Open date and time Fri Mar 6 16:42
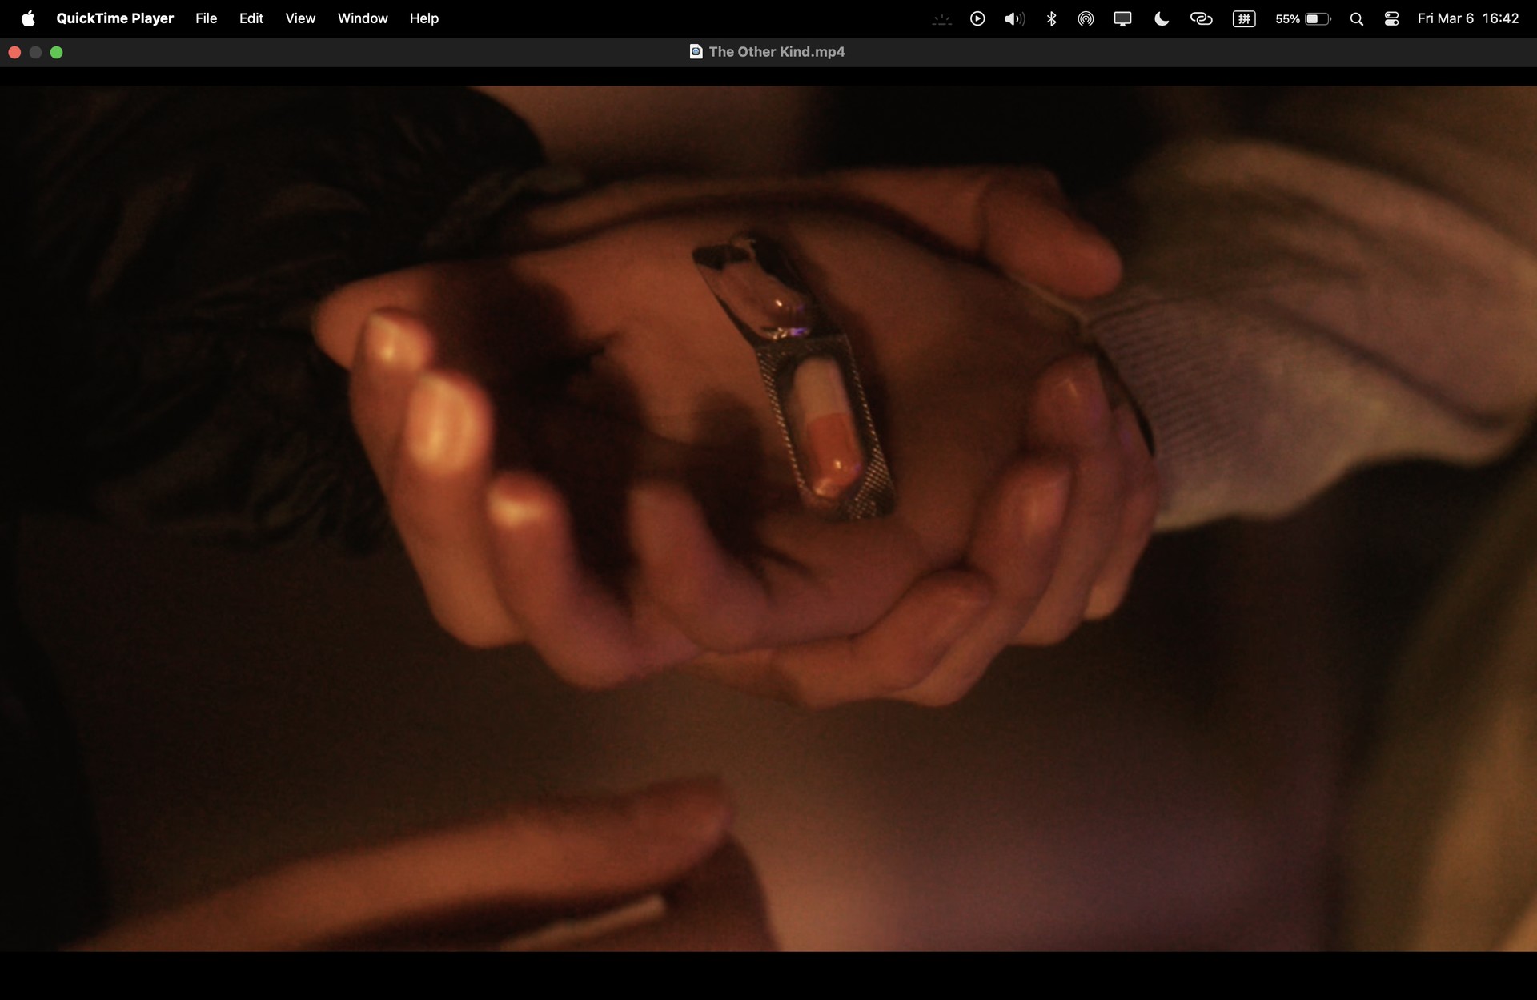 [1467, 18]
